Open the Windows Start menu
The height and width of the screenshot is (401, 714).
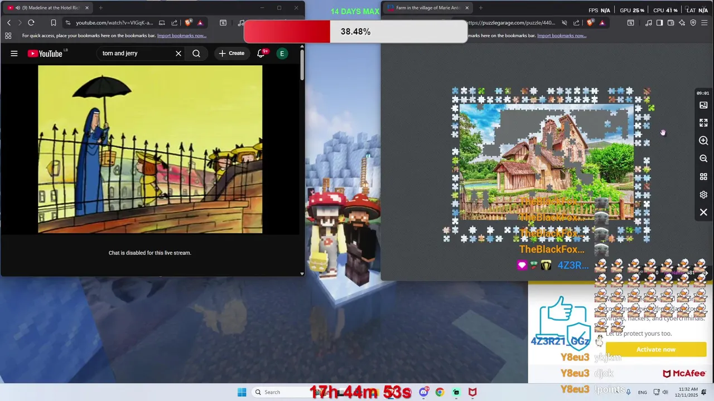242,392
